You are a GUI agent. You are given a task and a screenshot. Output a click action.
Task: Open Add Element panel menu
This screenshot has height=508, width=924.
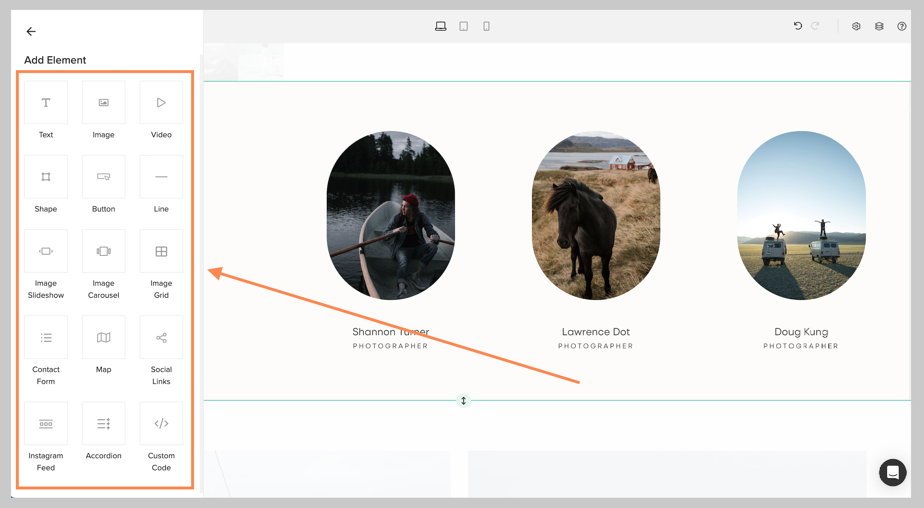point(55,59)
